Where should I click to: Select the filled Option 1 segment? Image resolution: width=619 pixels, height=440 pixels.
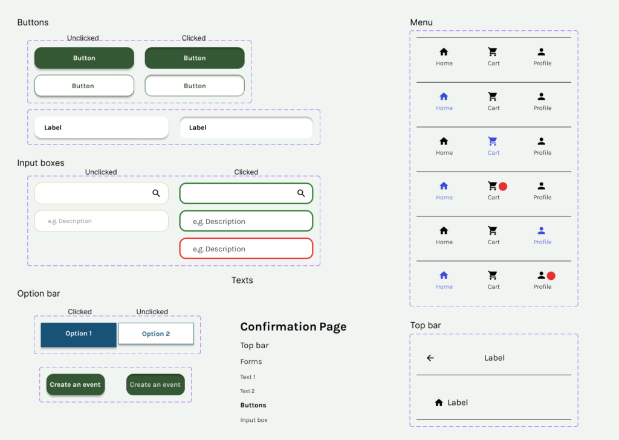pyautogui.click(x=79, y=334)
